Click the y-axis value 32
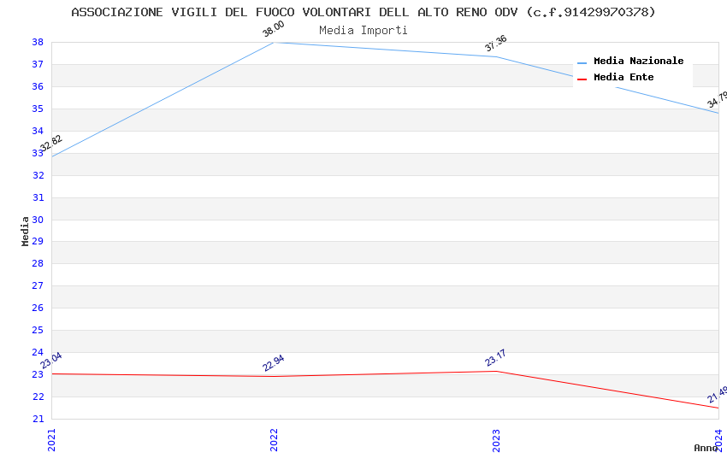 38,175
